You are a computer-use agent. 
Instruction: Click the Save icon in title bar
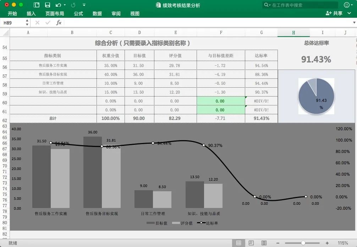(x=48, y=5)
